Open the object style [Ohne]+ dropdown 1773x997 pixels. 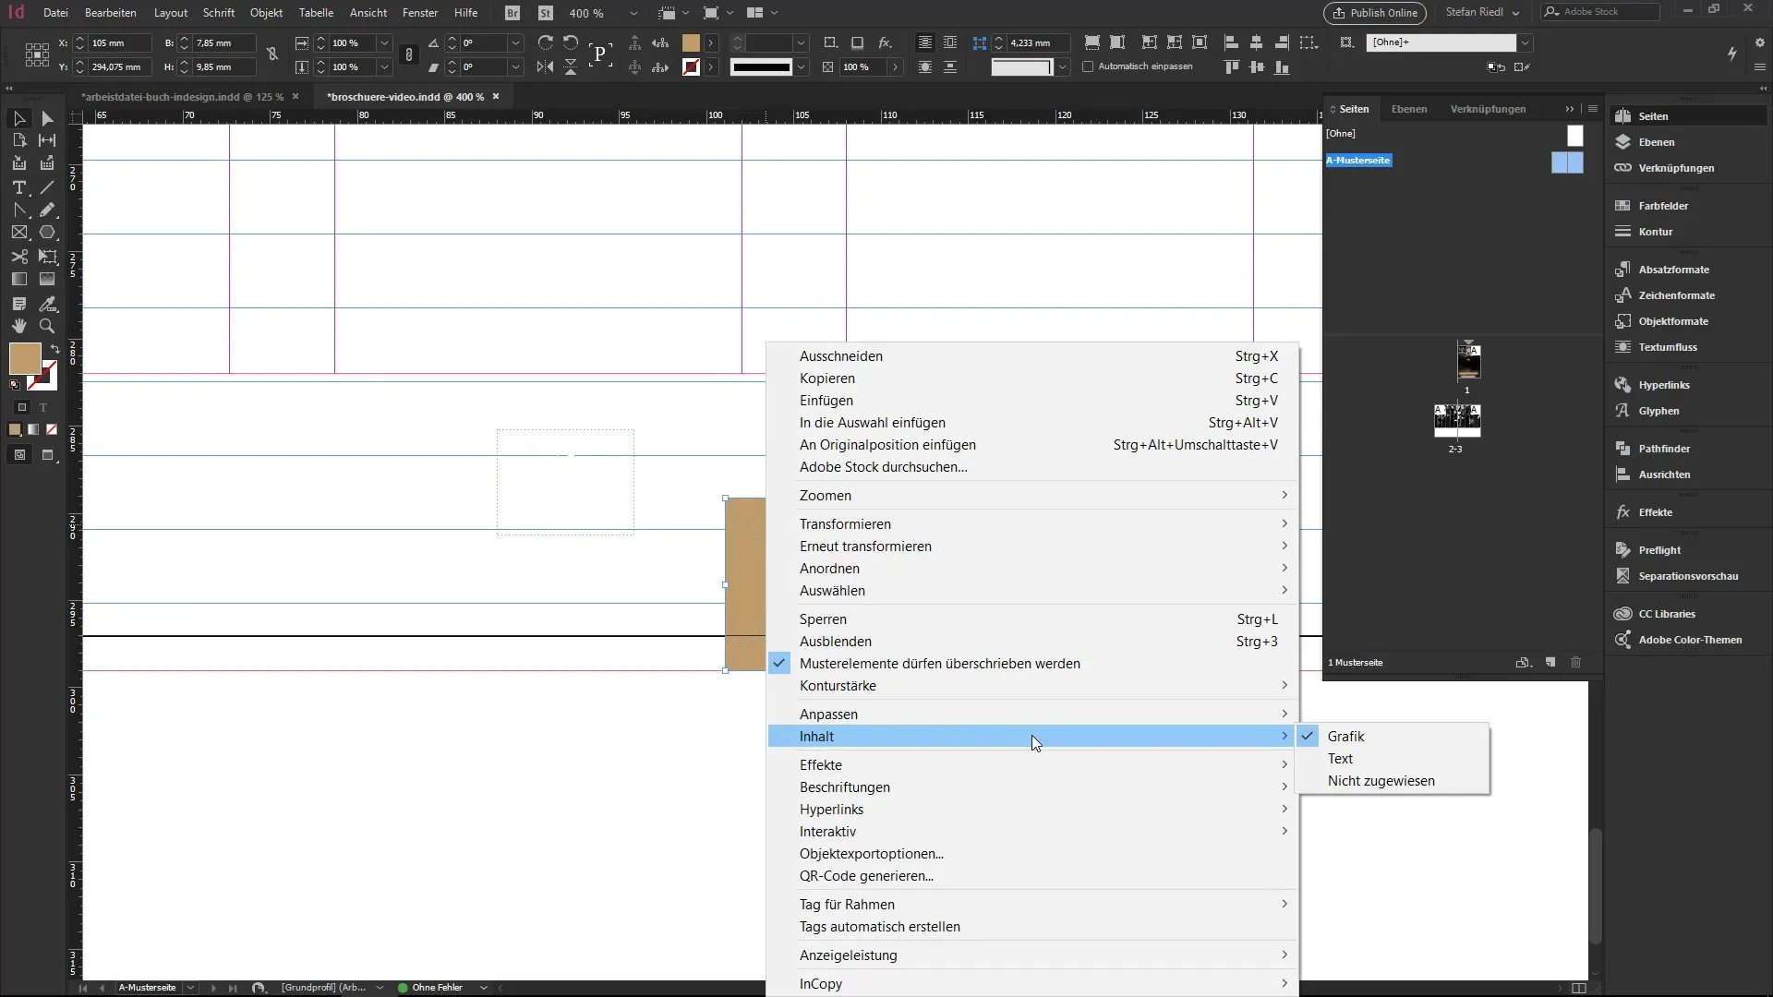coord(1526,42)
